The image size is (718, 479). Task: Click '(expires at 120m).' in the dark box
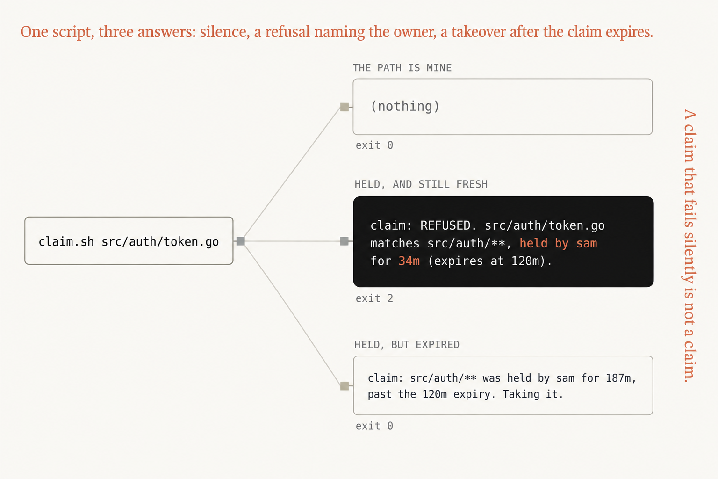pyautogui.click(x=490, y=261)
